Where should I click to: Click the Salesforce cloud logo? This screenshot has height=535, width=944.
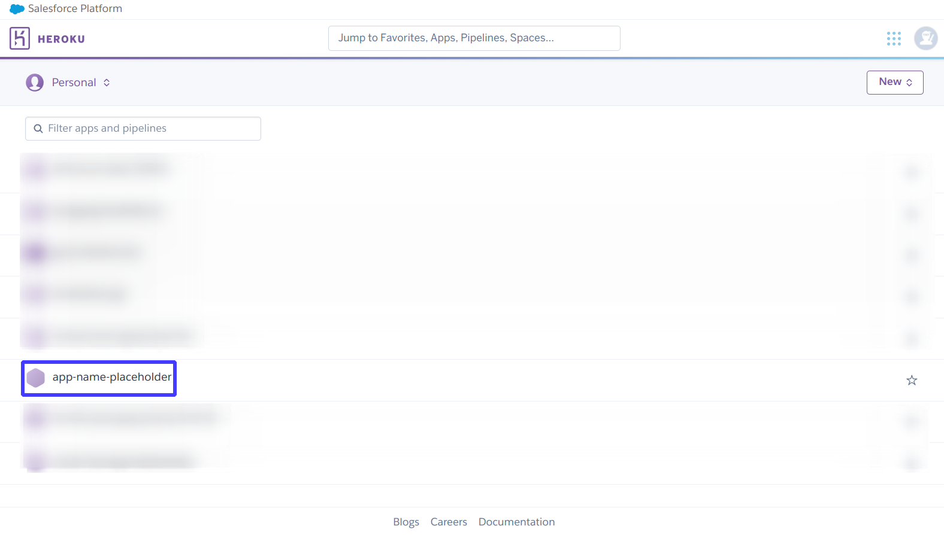point(17,9)
